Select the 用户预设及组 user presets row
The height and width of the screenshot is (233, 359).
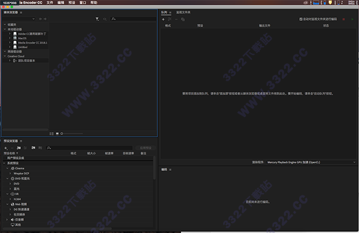coord(78,158)
